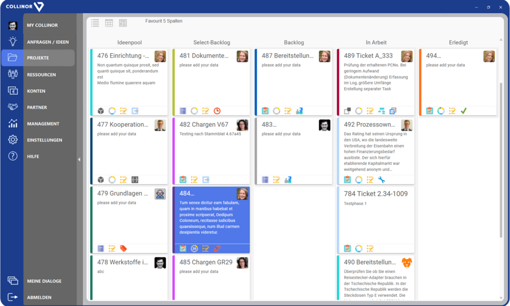Open the checklist icon on card 476
This screenshot has width=510, height=306.
coord(123,111)
